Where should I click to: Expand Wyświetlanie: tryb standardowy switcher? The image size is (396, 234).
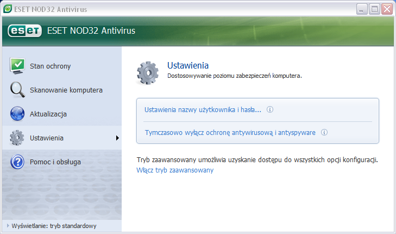[52, 226]
